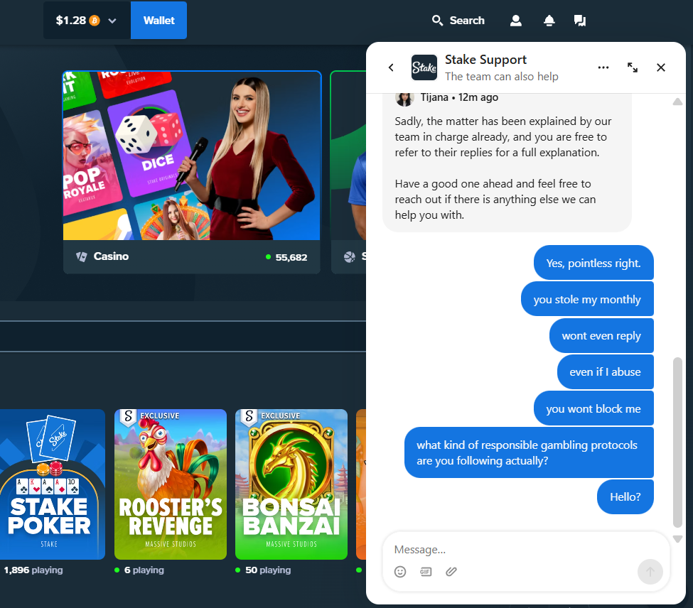Click the Bitcoin currency icon
The width and height of the screenshot is (693, 608).
95,21
